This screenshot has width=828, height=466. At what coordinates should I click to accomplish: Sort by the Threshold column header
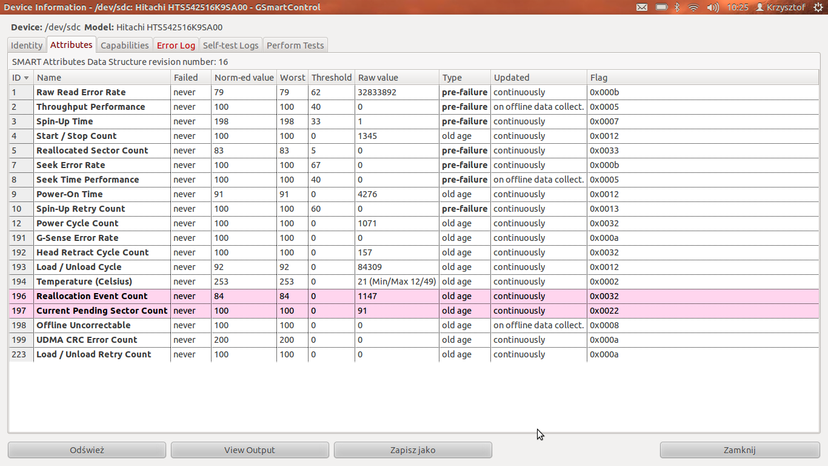tap(332, 78)
